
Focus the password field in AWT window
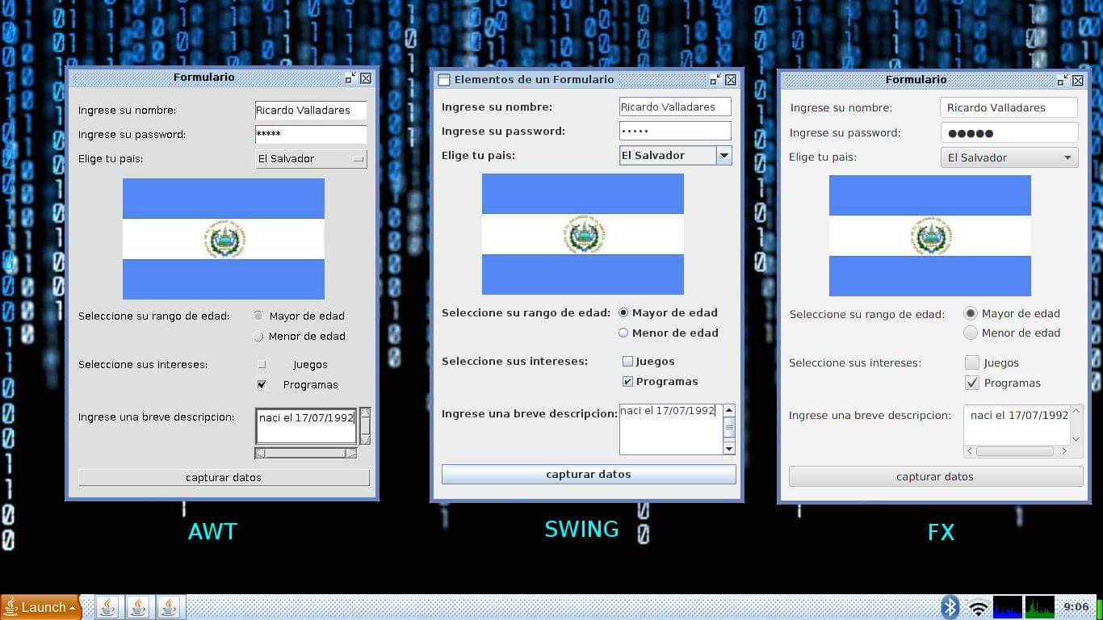click(x=311, y=135)
